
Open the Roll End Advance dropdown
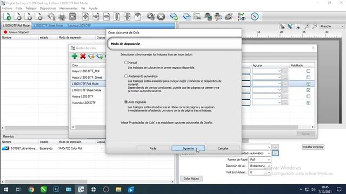(x=259, y=172)
